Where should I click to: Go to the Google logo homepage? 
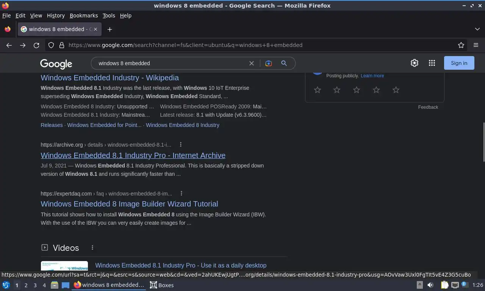tap(56, 64)
